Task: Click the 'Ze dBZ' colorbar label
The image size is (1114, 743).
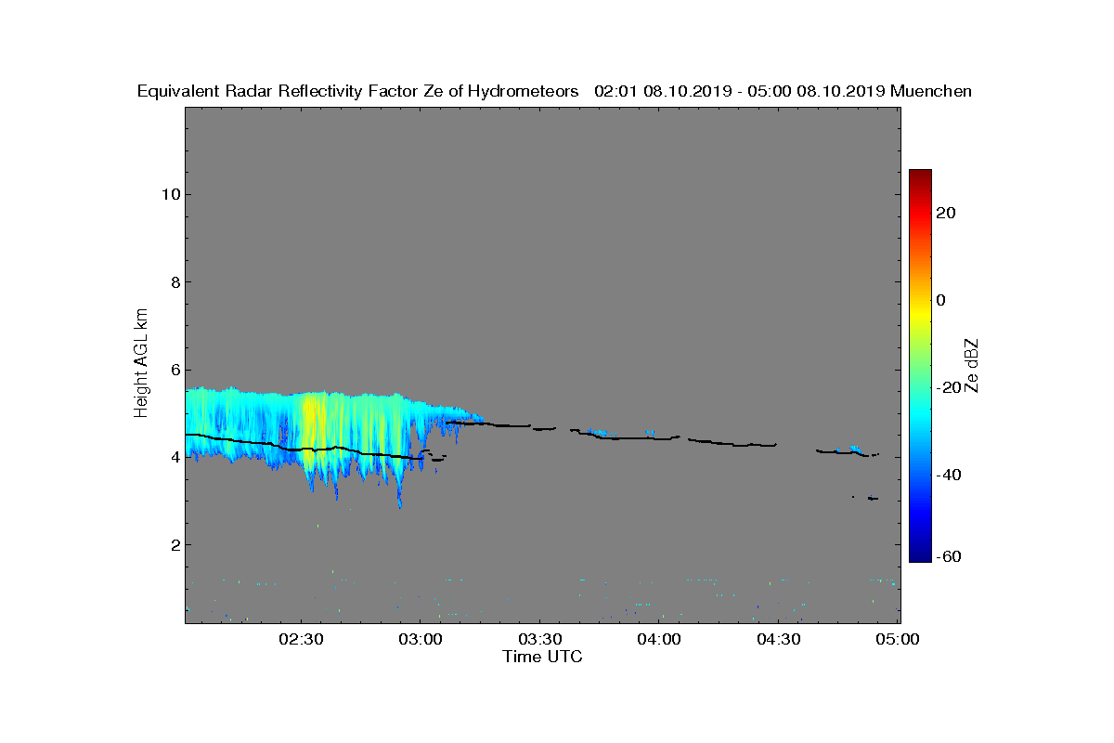Action: pyautogui.click(x=972, y=365)
